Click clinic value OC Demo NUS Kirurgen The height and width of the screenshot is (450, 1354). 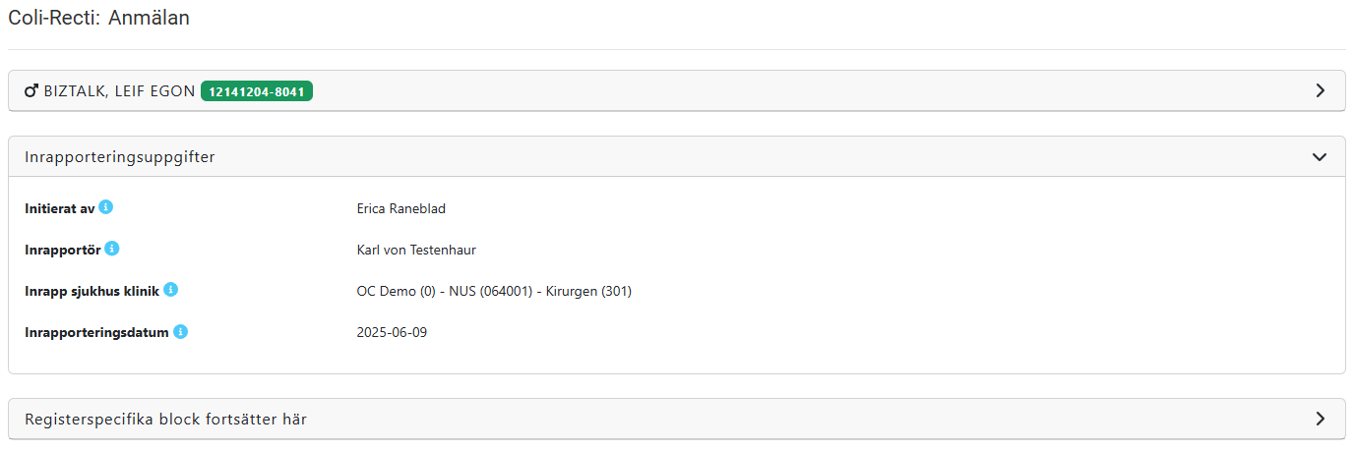click(x=494, y=291)
